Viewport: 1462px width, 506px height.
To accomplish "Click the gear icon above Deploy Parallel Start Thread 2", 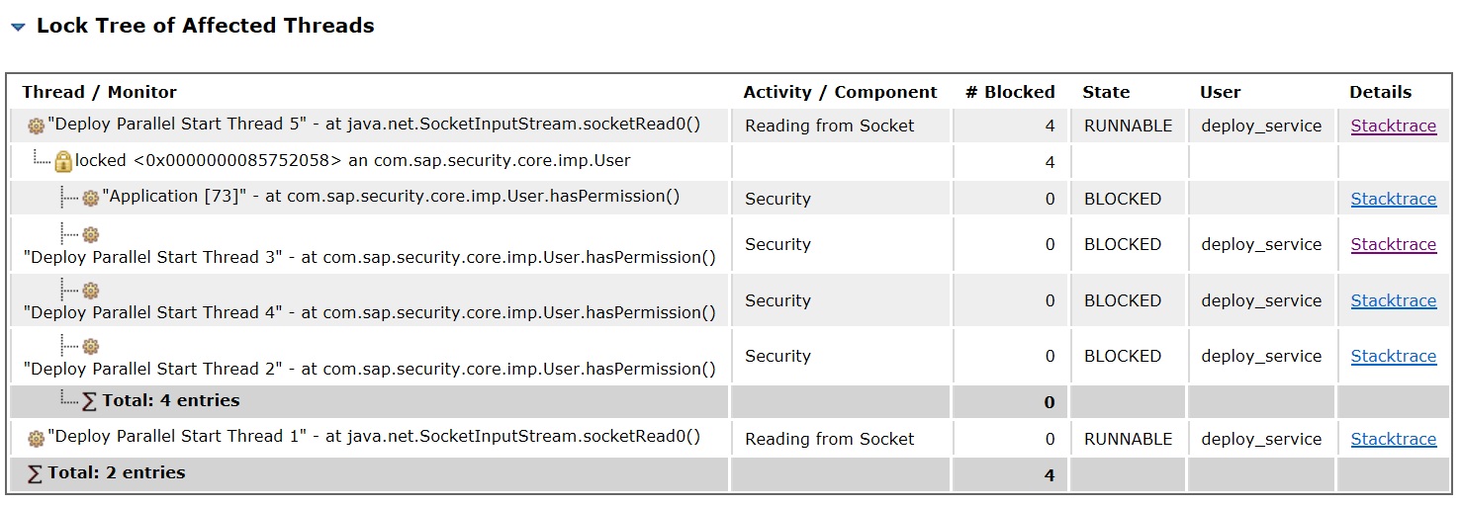I will coord(91,346).
